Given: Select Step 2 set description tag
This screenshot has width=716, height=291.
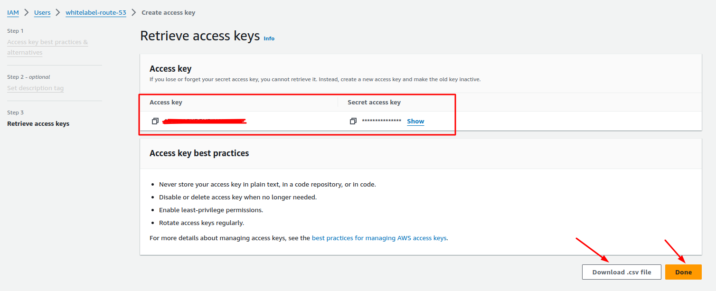Looking at the screenshot, I should click(35, 88).
